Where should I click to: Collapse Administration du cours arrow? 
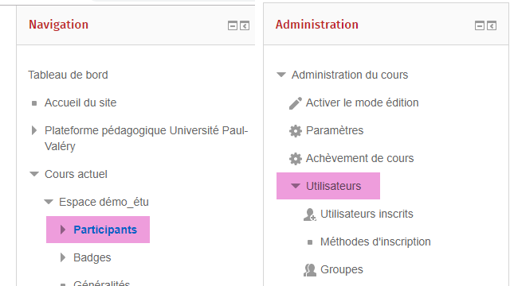(x=281, y=75)
